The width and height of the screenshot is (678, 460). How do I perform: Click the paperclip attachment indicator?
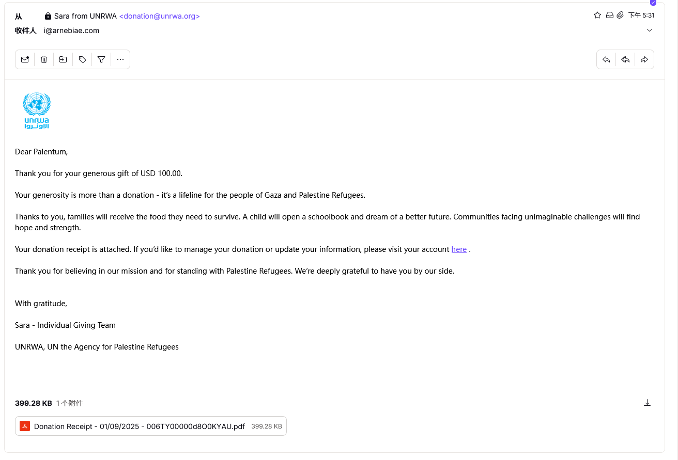tap(620, 15)
